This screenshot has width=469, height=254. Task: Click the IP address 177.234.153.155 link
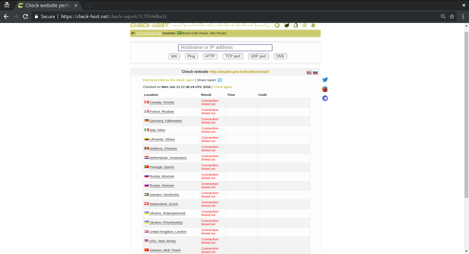coord(149,33)
